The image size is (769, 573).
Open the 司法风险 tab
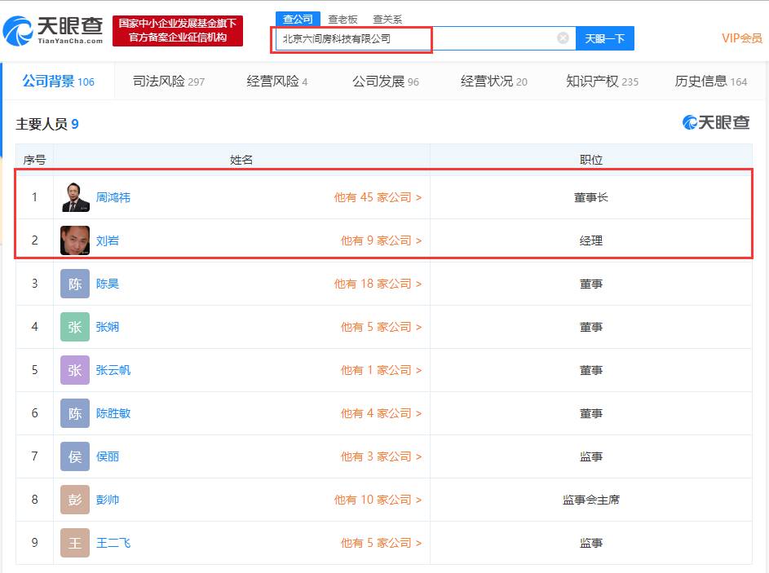(169, 81)
